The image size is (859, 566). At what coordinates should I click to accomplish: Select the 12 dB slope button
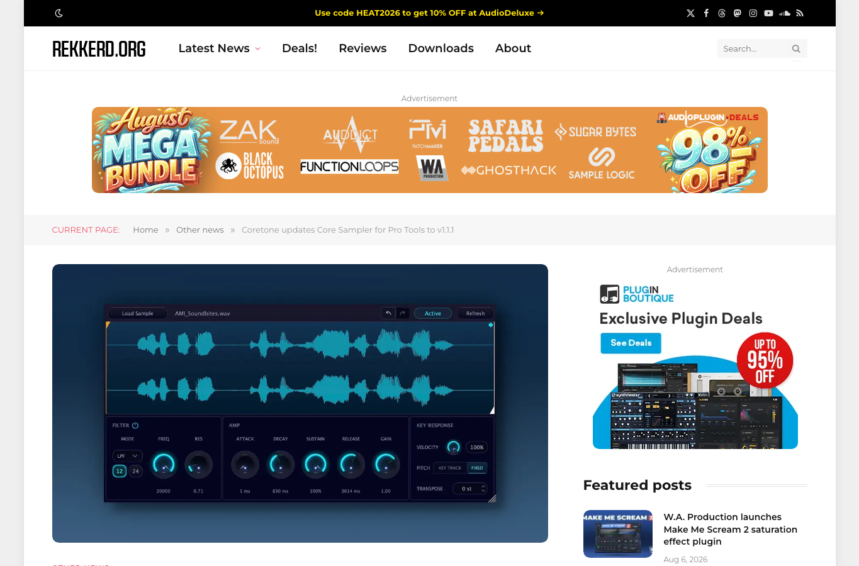(120, 471)
